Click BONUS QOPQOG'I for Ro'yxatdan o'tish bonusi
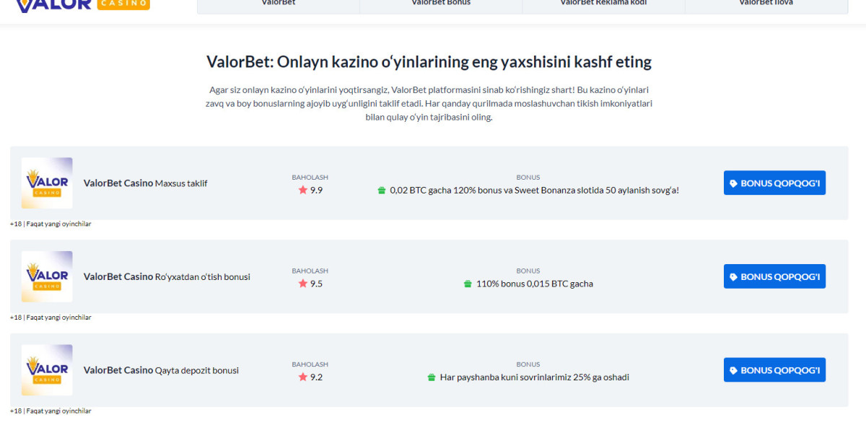Image resolution: width=866 pixels, height=433 pixels. click(x=774, y=276)
